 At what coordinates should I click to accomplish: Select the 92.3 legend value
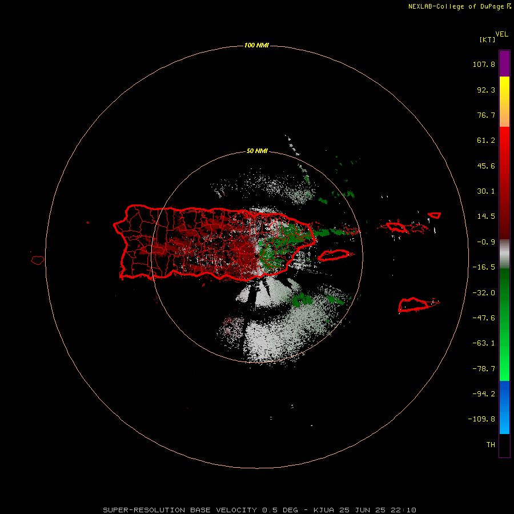(486, 90)
